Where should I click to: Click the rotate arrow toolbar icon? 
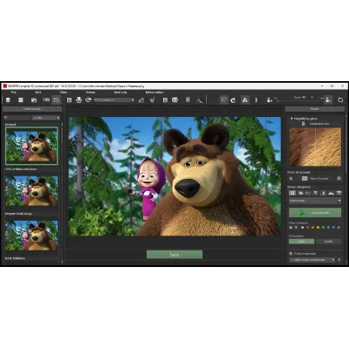tap(233, 100)
